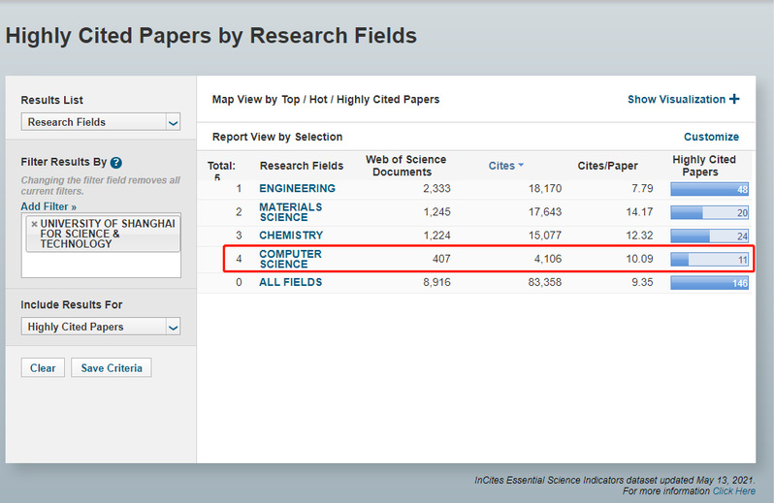Remove the University of Shanghai filter tag
Screen dimensions: 774x503
click(34, 224)
